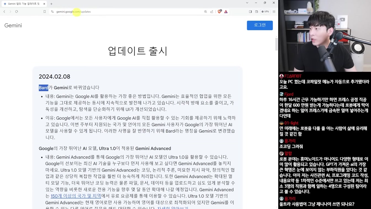Close the Gemini updates tab
This screenshot has height=209, width=371.
tap(44, 4)
